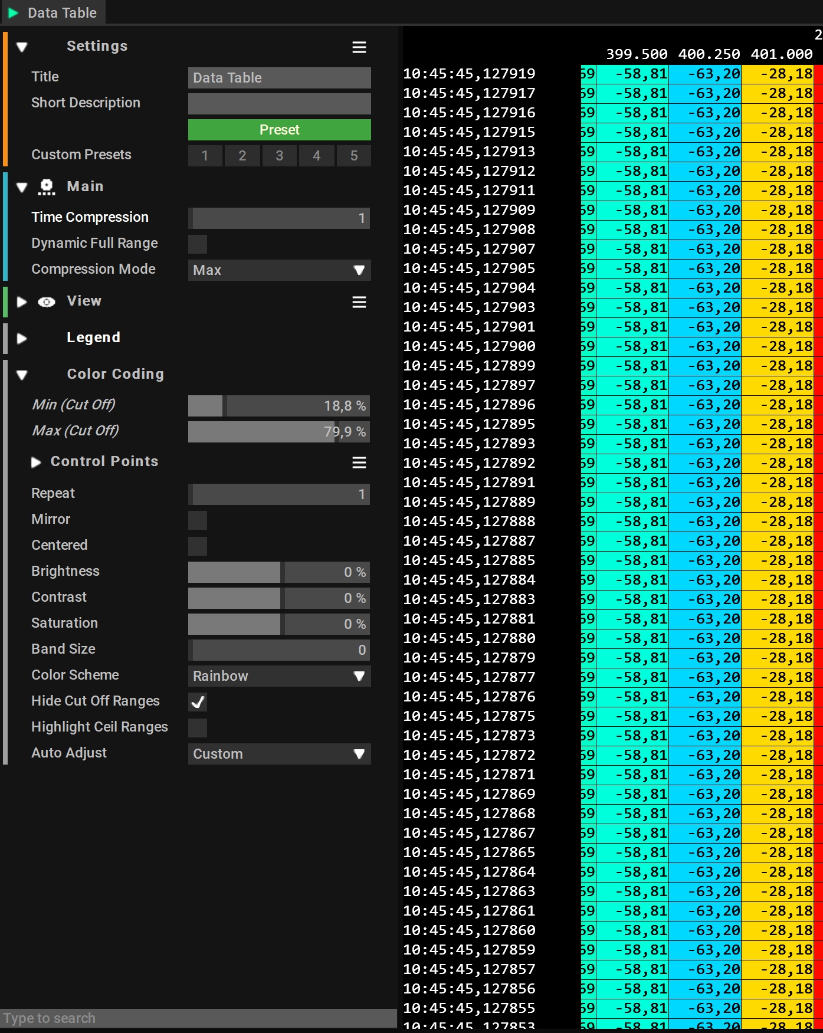Expand the Legend section

tap(22, 339)
